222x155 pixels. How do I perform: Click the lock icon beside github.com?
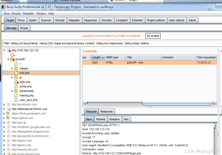[x=8, y=118]
